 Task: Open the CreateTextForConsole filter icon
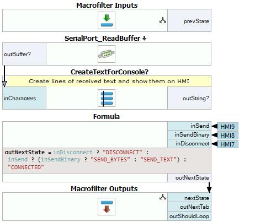pyautogui.click(x=107, y=98)
